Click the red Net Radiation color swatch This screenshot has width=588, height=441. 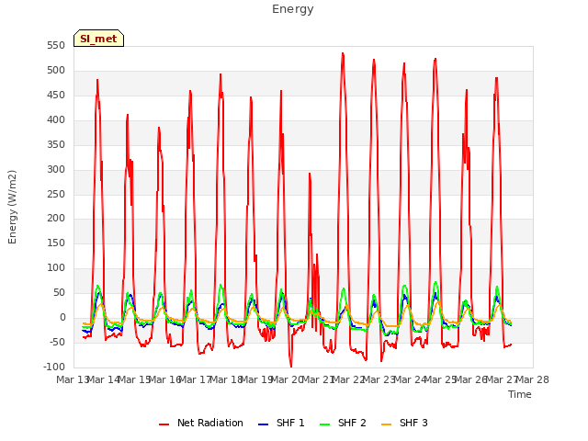pyautogui.click(x=164, y=424)
